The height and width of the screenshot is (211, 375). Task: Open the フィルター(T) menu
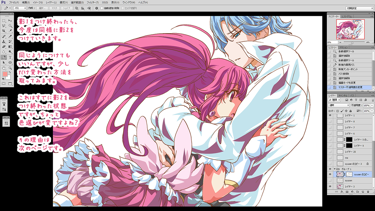tap(93, 2)
